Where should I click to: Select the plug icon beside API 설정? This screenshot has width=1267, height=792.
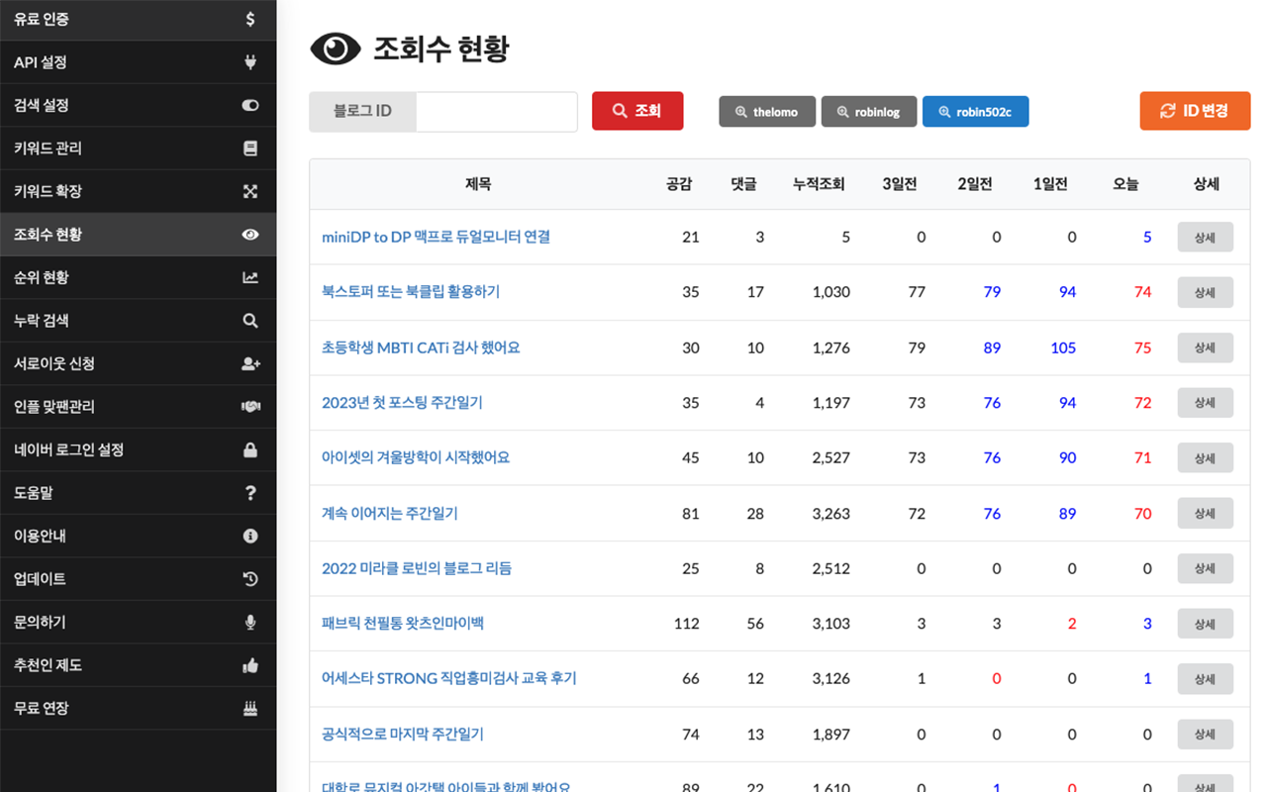click(x=250, y=61)
